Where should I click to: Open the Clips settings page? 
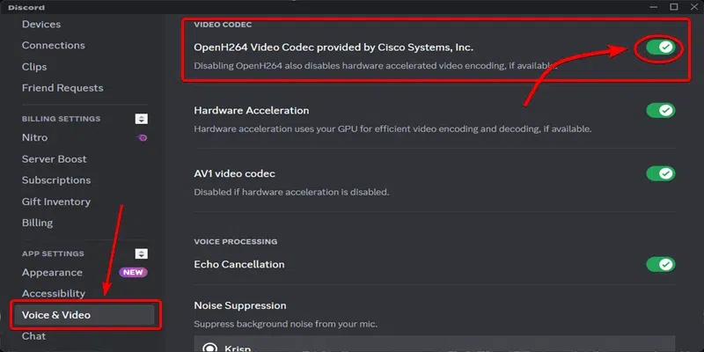[x=34, y=66]
